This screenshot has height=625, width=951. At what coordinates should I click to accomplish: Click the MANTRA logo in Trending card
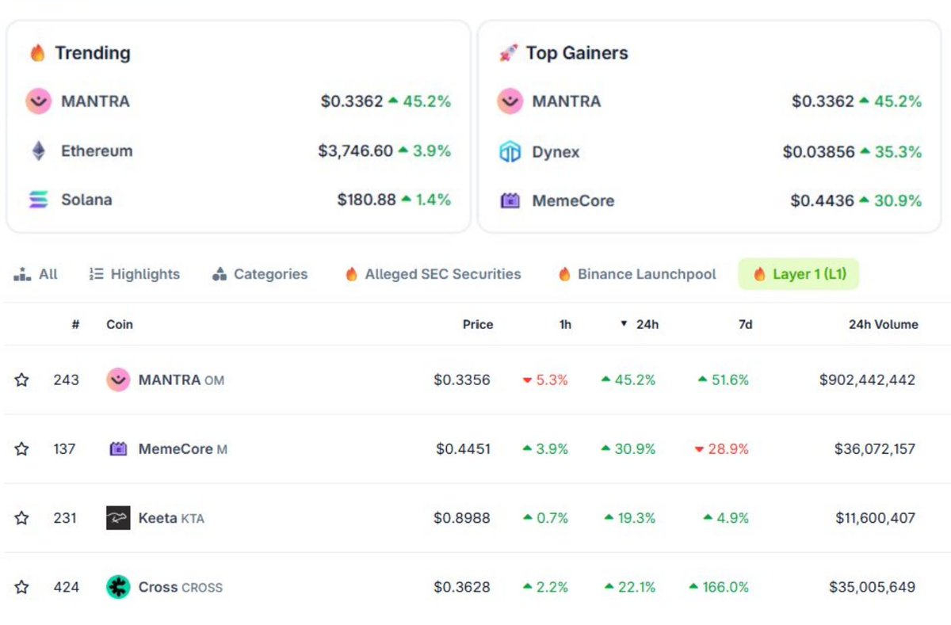point(38,101)
